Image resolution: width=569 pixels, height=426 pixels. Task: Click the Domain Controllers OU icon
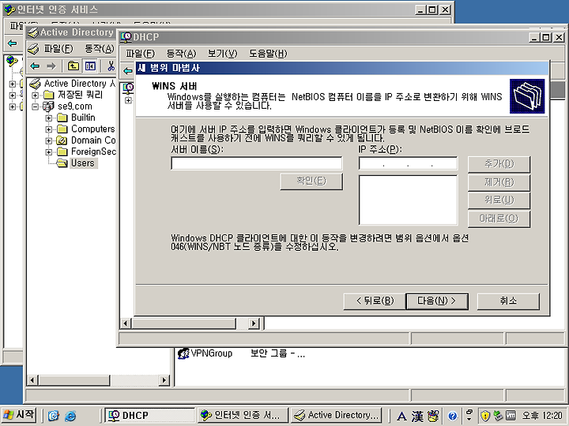coord(62,140)
